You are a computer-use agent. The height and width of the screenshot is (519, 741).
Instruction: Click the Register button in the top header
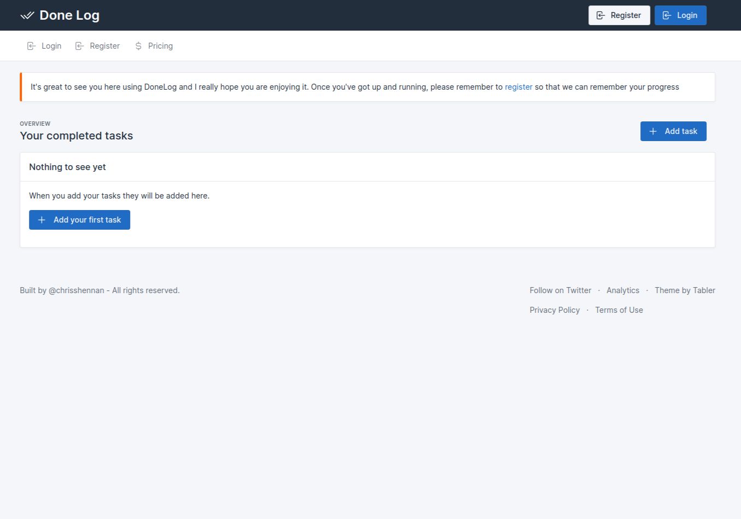(x=619, y=15)
